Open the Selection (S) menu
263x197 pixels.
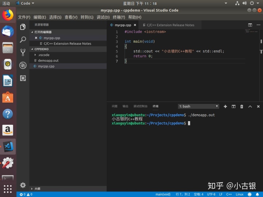56,17
